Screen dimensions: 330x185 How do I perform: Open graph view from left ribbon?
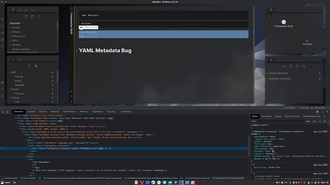coord(2,26)
